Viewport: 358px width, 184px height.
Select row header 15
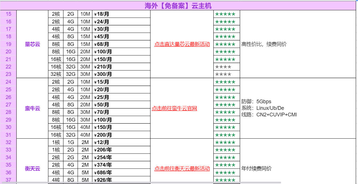click(8, 14)
